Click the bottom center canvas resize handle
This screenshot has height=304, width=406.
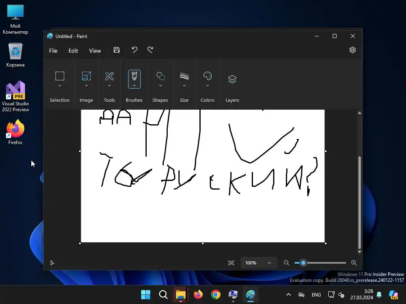[x=203, y=243]
